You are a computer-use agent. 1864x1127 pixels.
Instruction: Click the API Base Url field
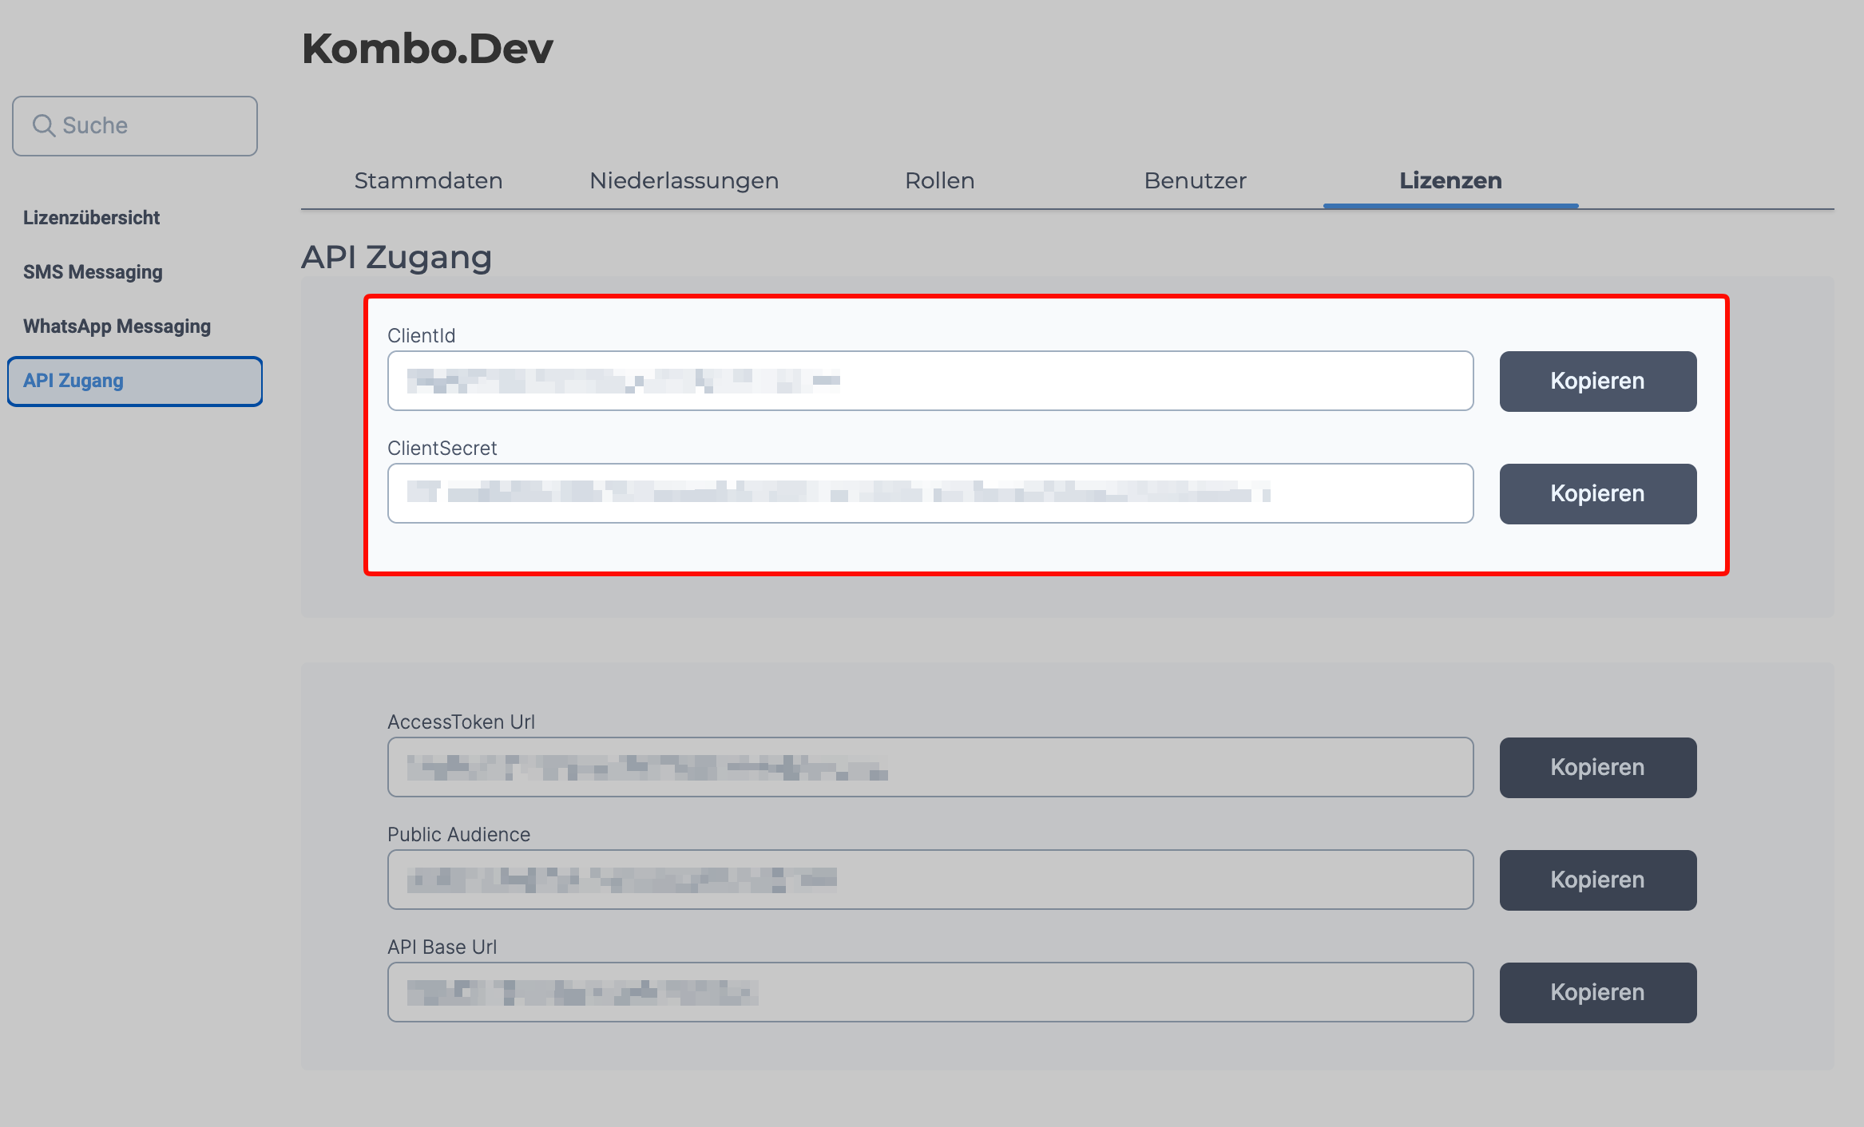[x=930, y=992]
